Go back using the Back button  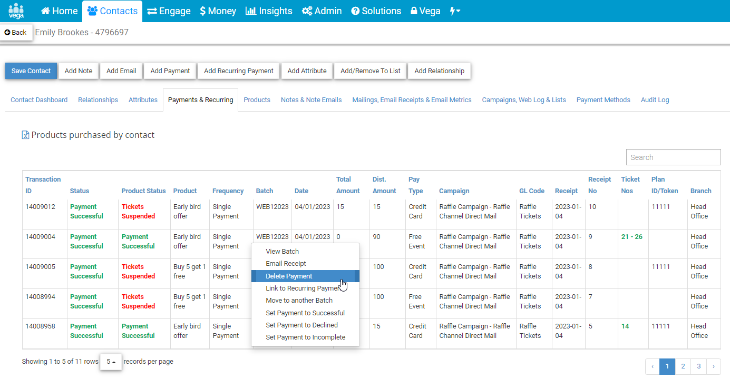click(16, 33)
